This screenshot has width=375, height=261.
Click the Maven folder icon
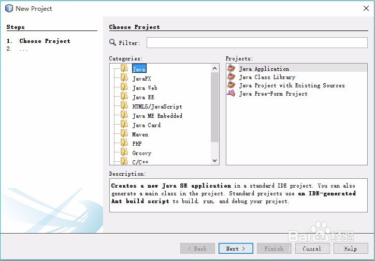[x=124, y=133]
